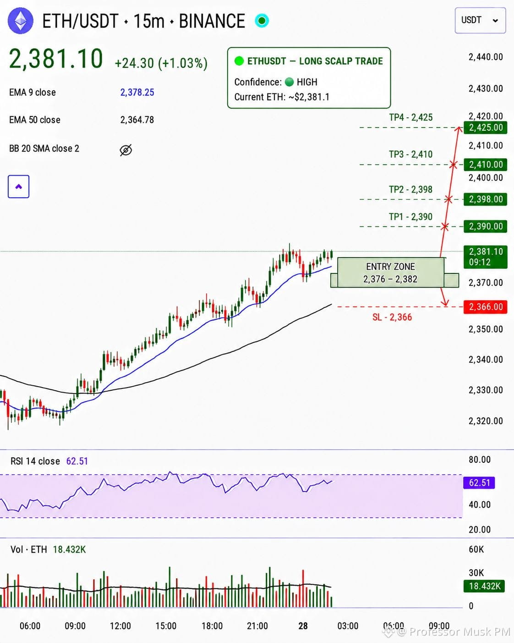This screenshot has width=514, height=643.
Task: Click the 2,398.00 green price tag
Action: point(486,199)
